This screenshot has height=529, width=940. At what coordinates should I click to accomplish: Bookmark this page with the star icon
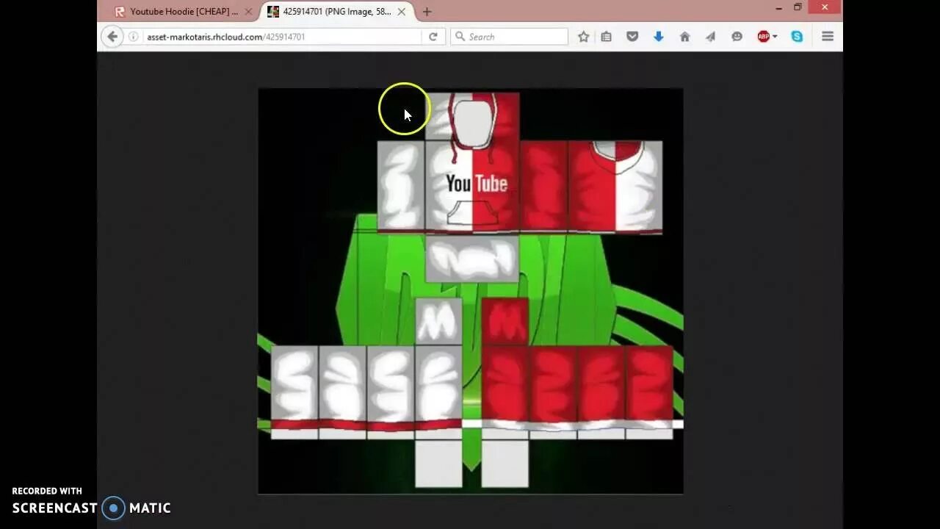[583, 37]
